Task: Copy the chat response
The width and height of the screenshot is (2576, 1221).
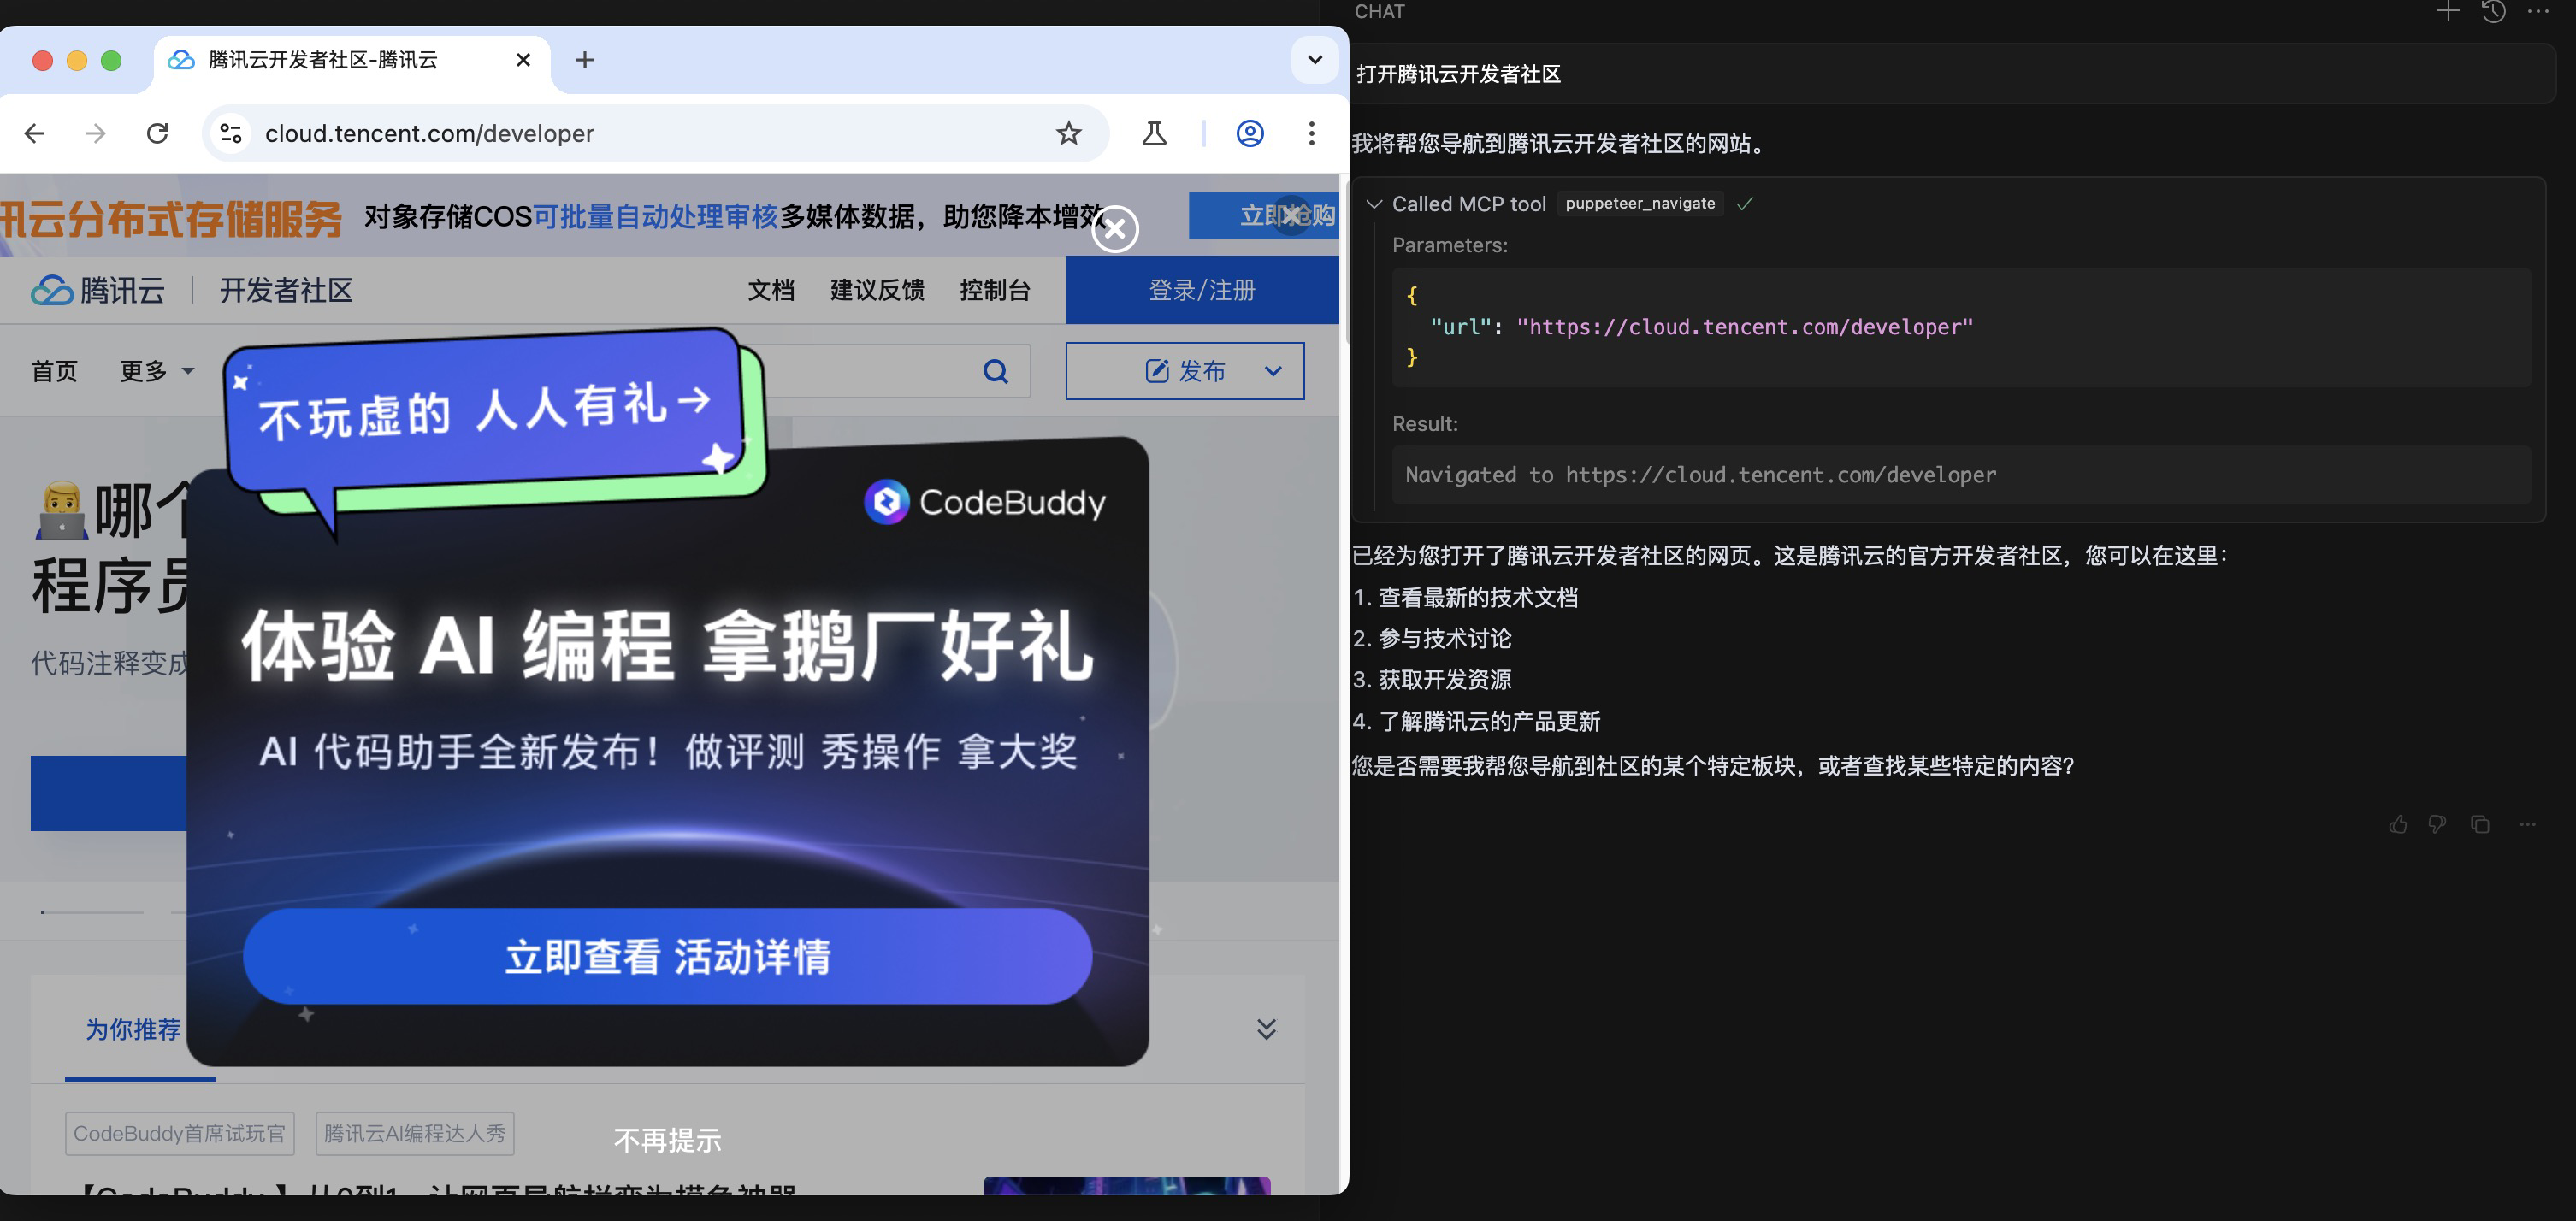Action: [x=2480, y=824]
